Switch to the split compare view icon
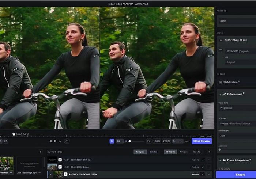The height and width of the screenshot is (179, 256). coord(6,141)
